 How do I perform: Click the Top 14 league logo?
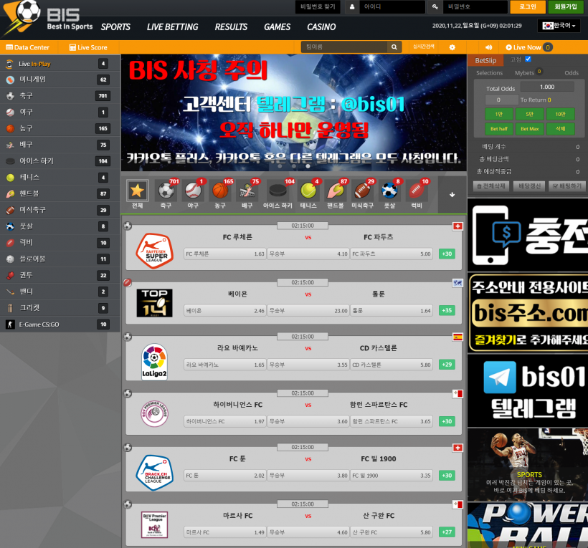coord(154,303)
